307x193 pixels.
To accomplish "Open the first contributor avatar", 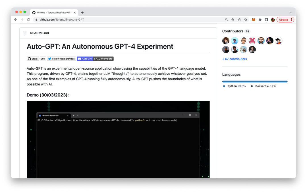I will pos(226,41).
